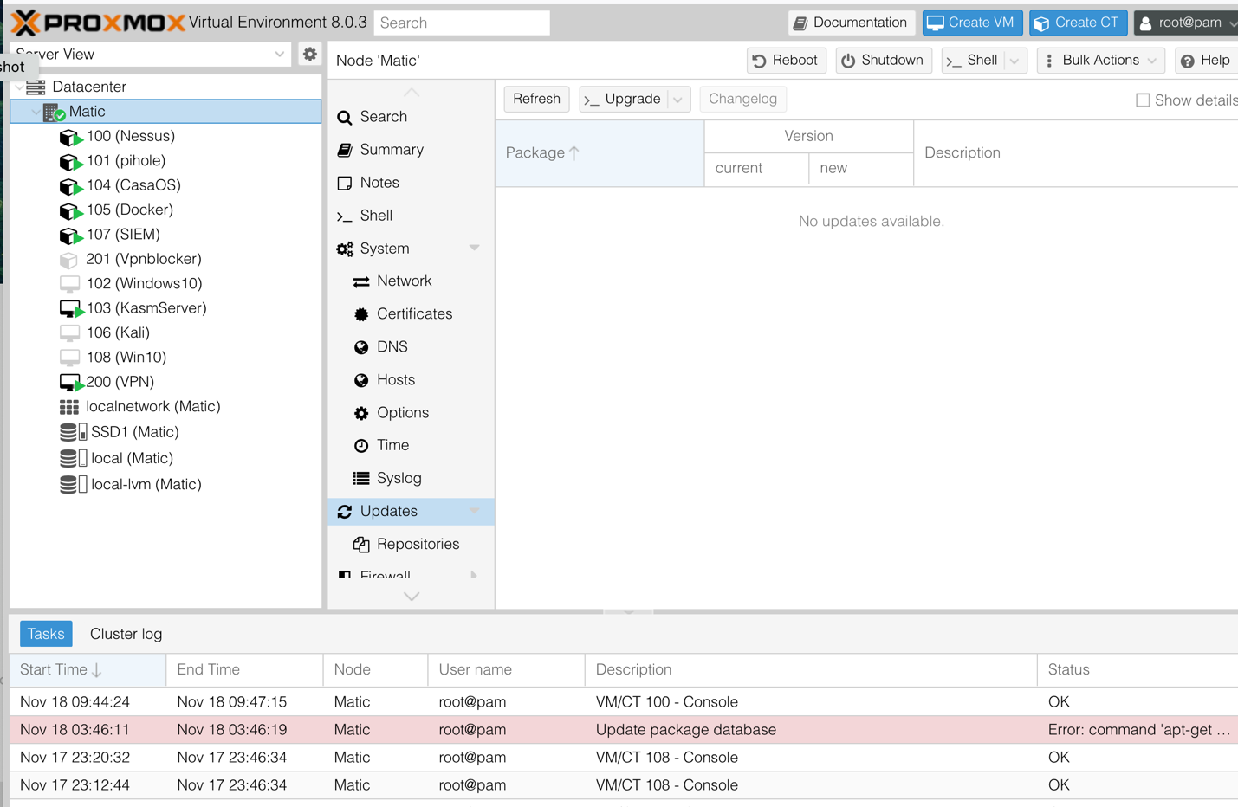The width and height of the screenshot is (1238, 807).
Task: Select the 102 (Windows10) VM monitor icon
Action: pyautogui.click(x=69, y=284)
